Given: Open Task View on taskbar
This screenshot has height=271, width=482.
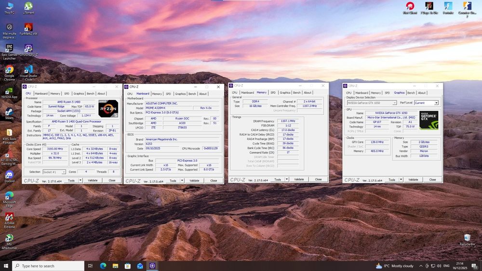Looking at the screenshot, I should coord(91,266).
